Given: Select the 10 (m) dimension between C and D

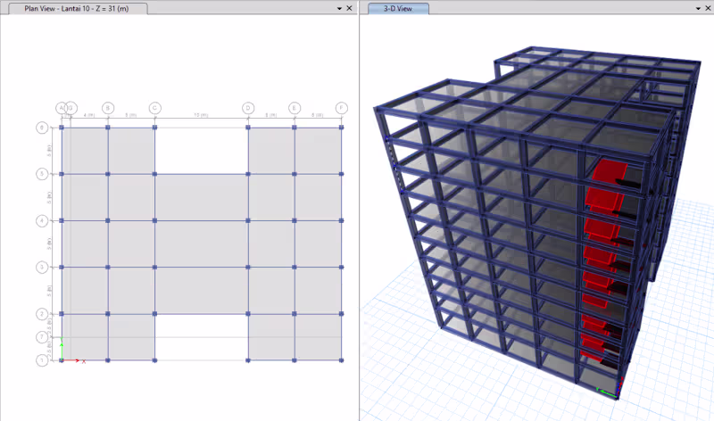Looking at the screenshot, I should coord(201,115).
